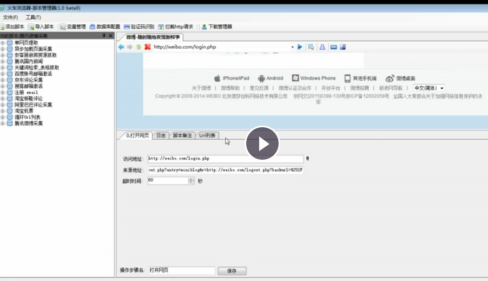Image resolution: width=488 pixels, height=281 pixels.
Task: Select the 淘宝板鞋评论 script
Action: [28, 99]
